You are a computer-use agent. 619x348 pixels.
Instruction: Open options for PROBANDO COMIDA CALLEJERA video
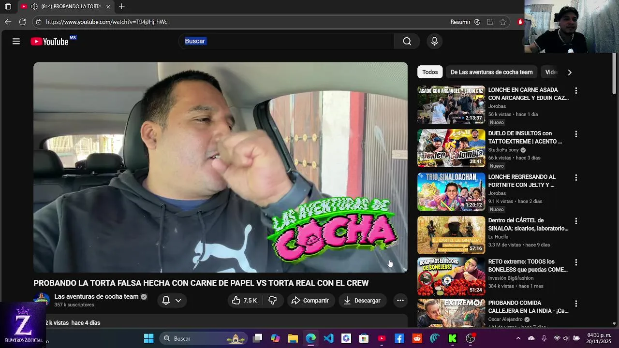tap(576, 304)
